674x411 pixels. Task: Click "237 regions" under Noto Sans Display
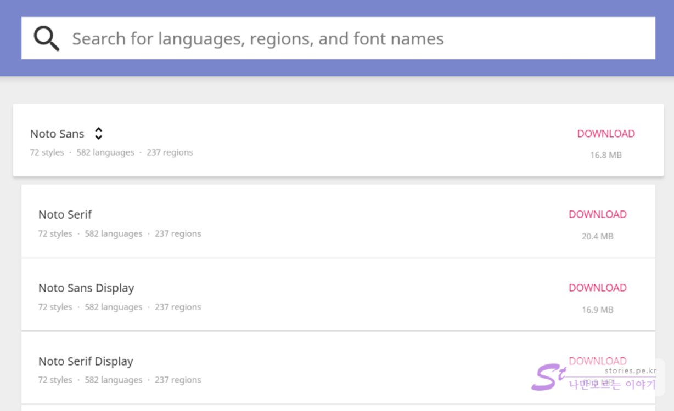click(x=178, y=307)
